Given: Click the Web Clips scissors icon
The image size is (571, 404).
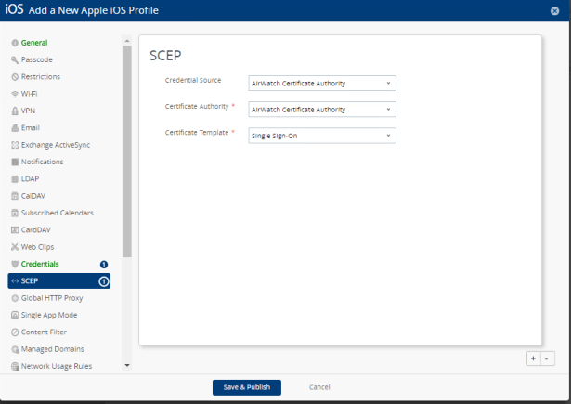Looking at the screenshot, I should point(14,247).
